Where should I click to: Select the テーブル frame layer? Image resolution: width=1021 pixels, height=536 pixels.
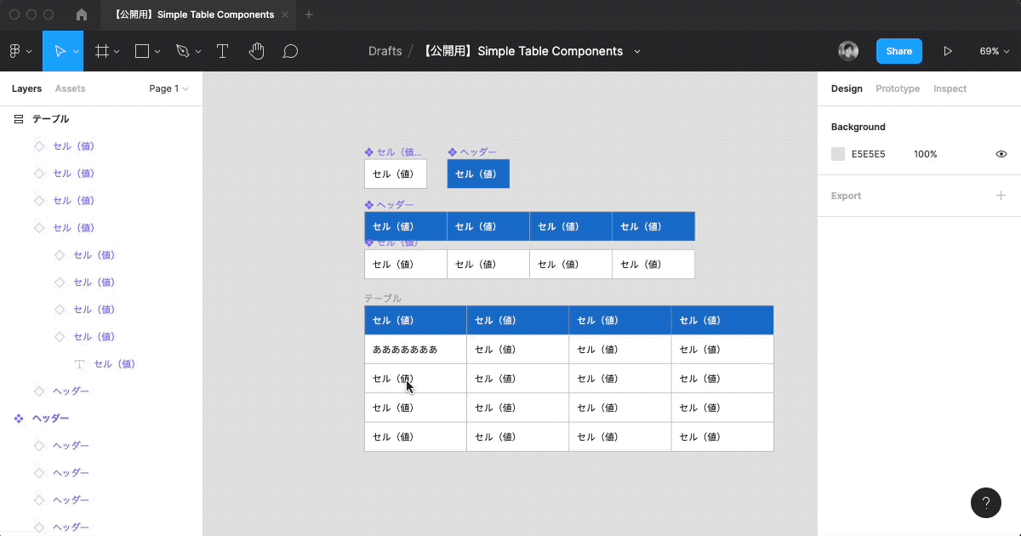50,119
